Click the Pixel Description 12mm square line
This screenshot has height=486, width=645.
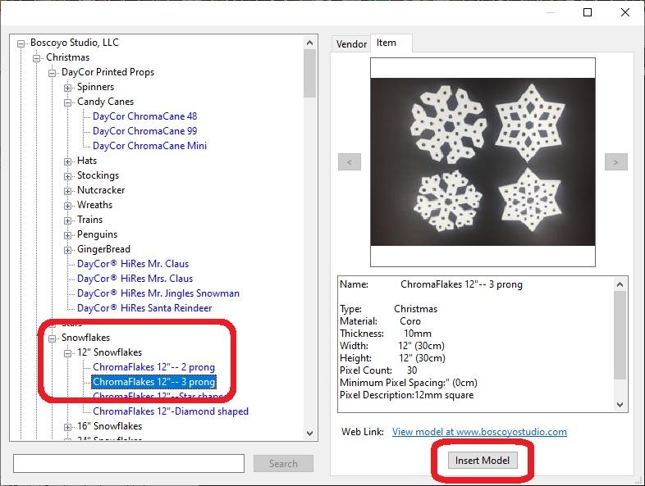[407, 395]
